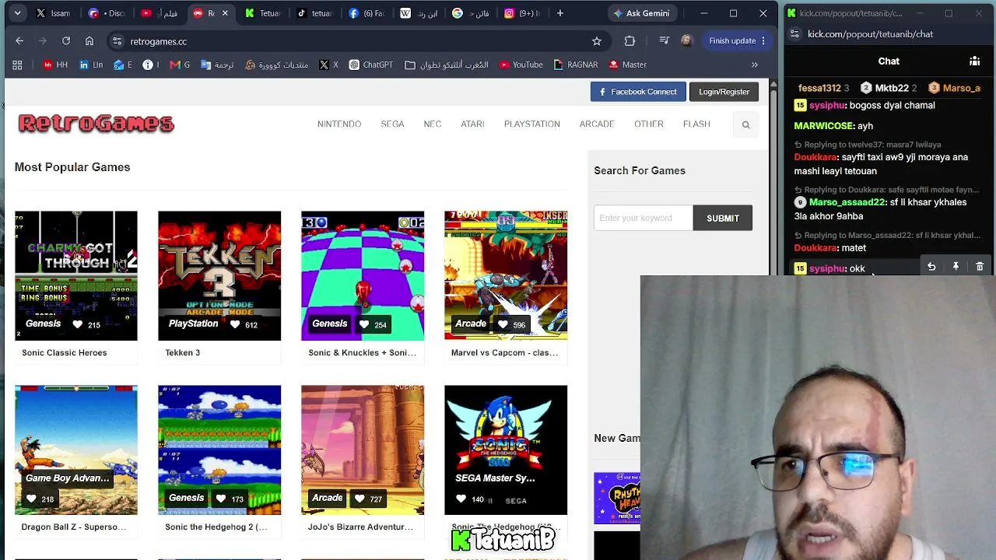Image resolution: width=996 pixels, height=560 pixels.
Task: Close the RetroGames tab
Action: coord(225,13)
